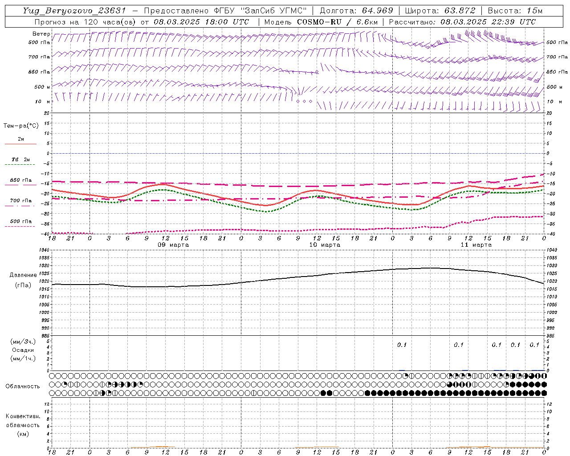Click the 850 гПа temperature legend label

tap(21, 180)
